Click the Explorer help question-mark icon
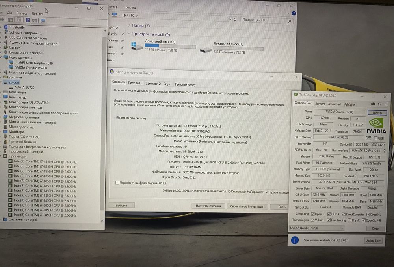 pos(294,13)
